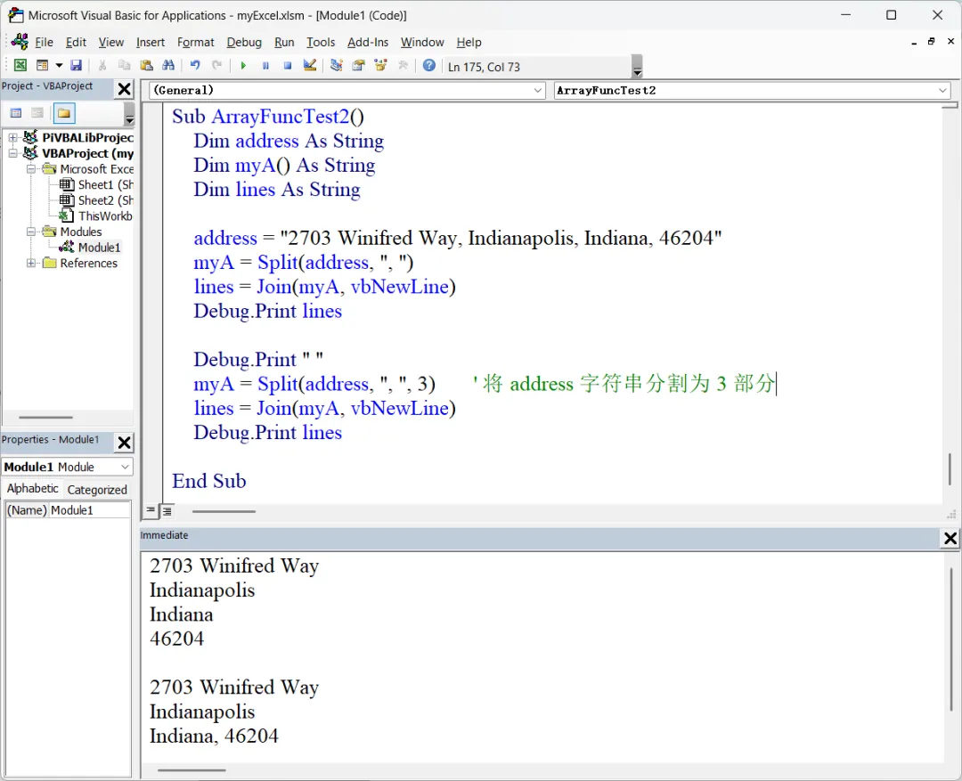Viewport: 962px width, 781px height.
Task: Click the (Name) property value field Module1
Action: coord(90,509)
